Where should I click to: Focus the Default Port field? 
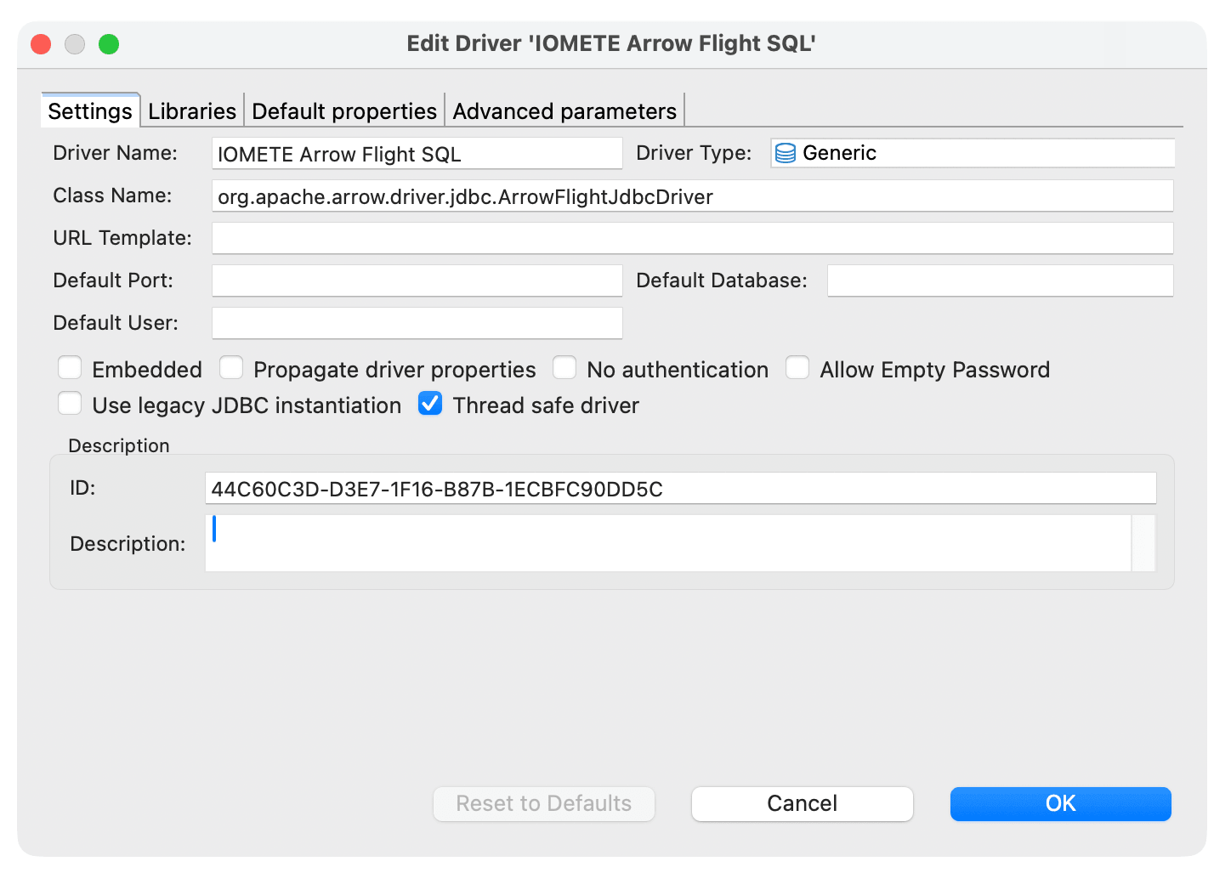(417, 281)
